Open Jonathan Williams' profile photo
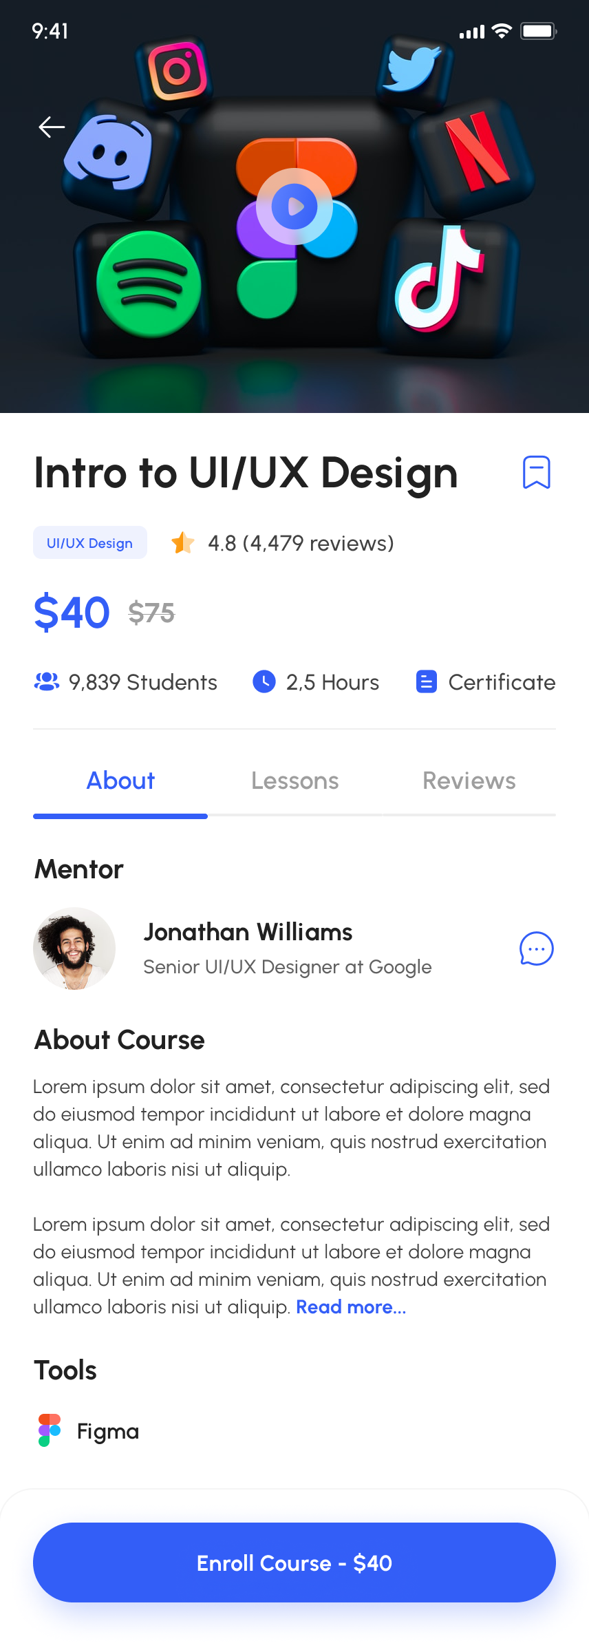Screen dimensions: 589x1652 (74, 949)
